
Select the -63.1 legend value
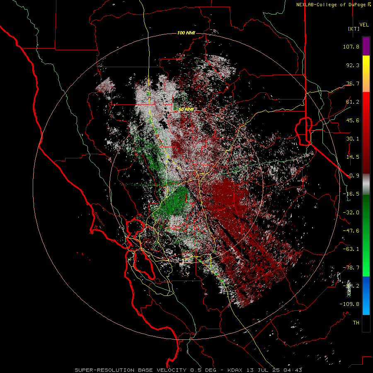pyautogui.click(x=351, y=249)
